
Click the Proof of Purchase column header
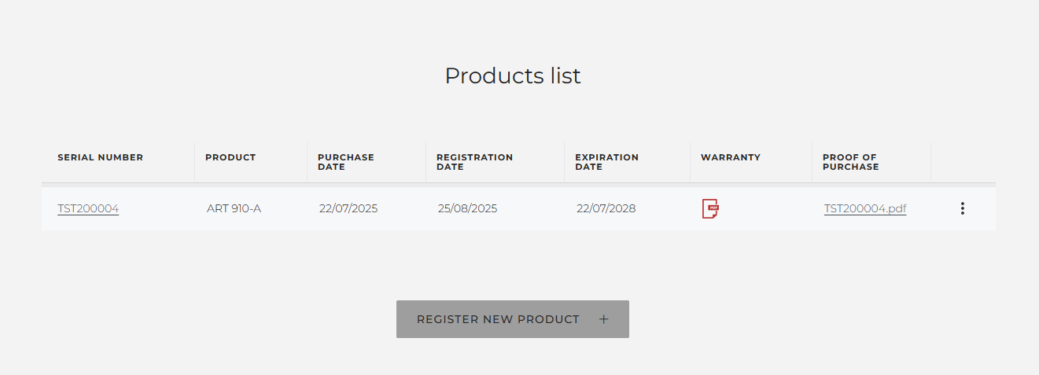(x=851, y=162)
